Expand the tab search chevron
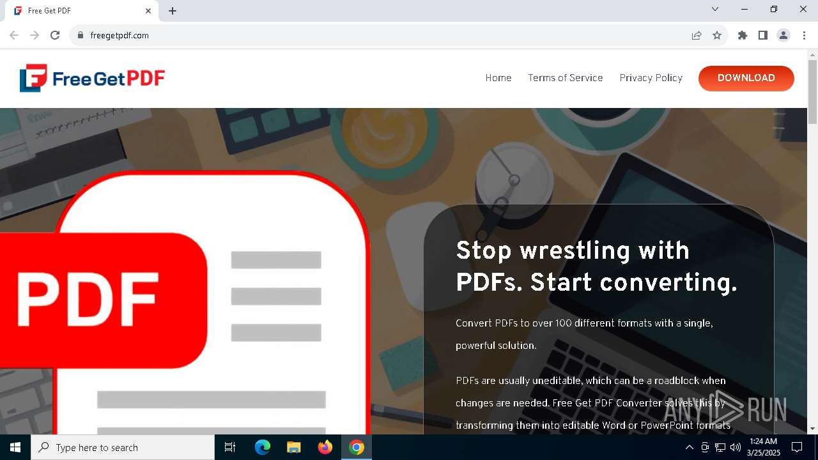This screenshot has height=460, width=818. click(715, 9)
